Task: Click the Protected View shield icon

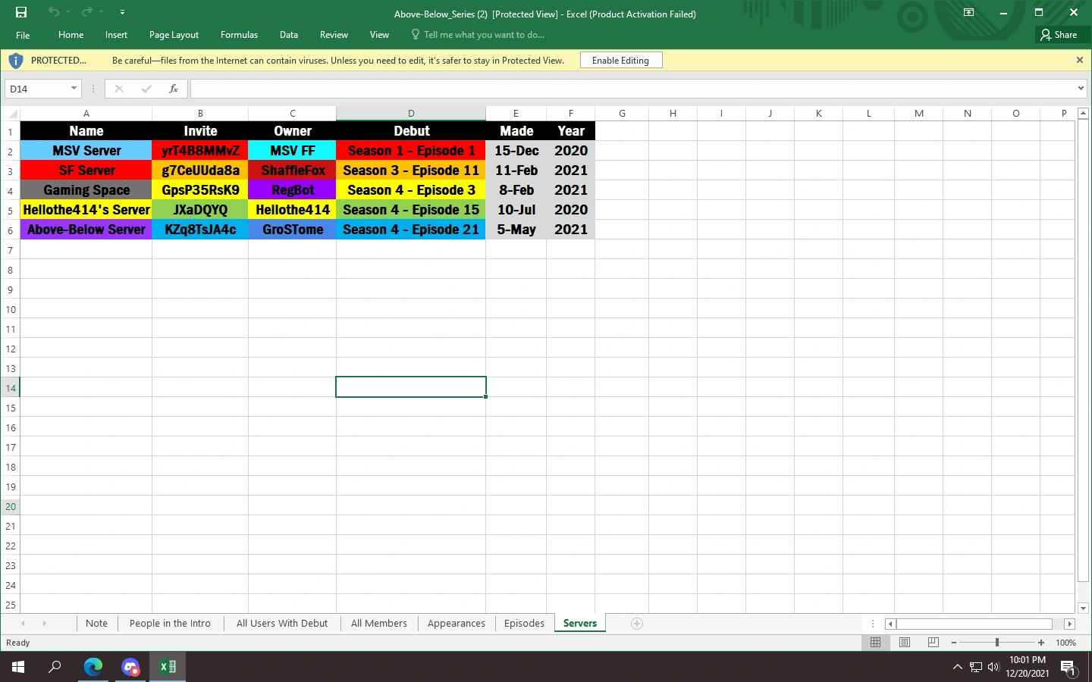Action: pos(16,61)
